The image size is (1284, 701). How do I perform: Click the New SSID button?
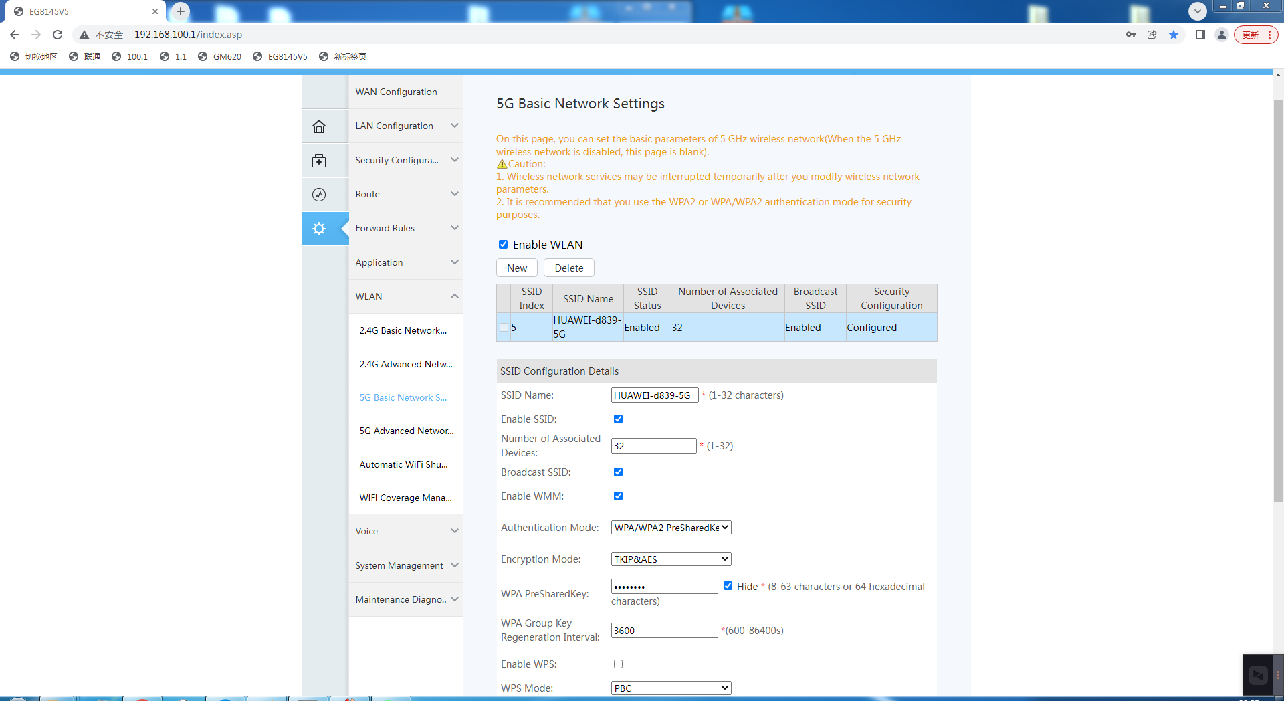click(516, 268)
